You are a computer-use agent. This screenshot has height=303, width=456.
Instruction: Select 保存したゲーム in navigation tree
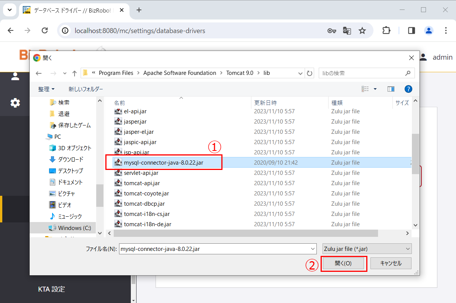coord(75,125)
